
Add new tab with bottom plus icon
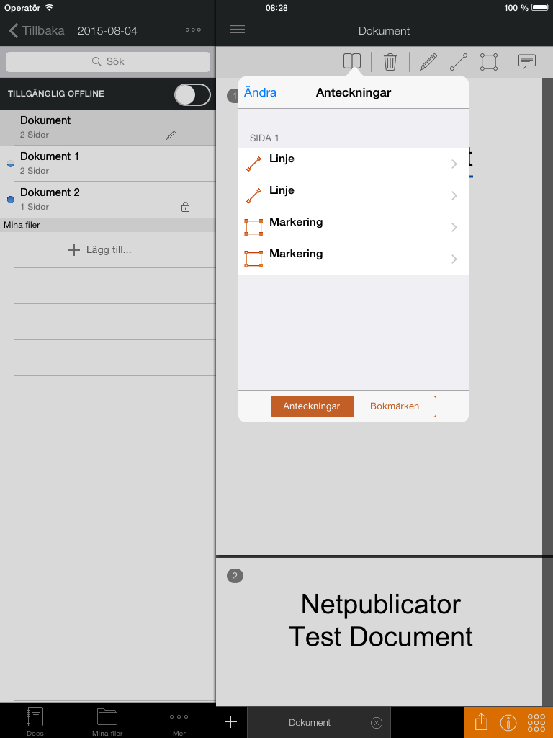[x=231, y=722]
